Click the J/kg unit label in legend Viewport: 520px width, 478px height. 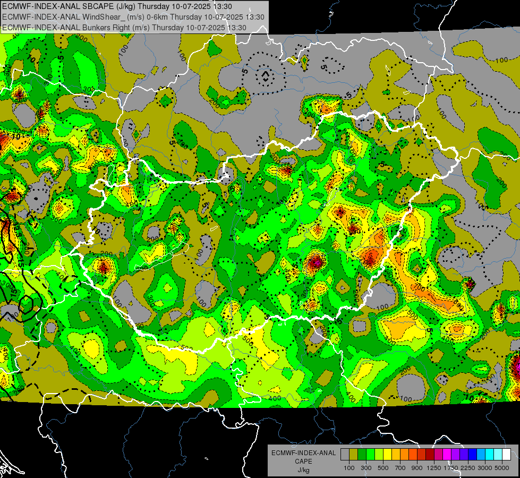(303, 470)
